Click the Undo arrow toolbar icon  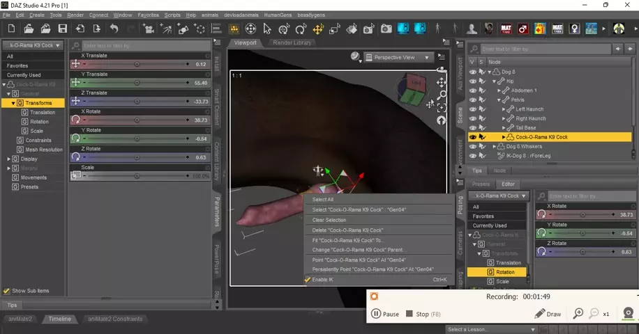coord(114,29)
